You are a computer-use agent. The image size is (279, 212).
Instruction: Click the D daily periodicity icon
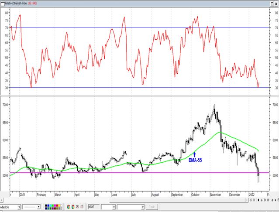pyautogui.click(x=254, y=200)
